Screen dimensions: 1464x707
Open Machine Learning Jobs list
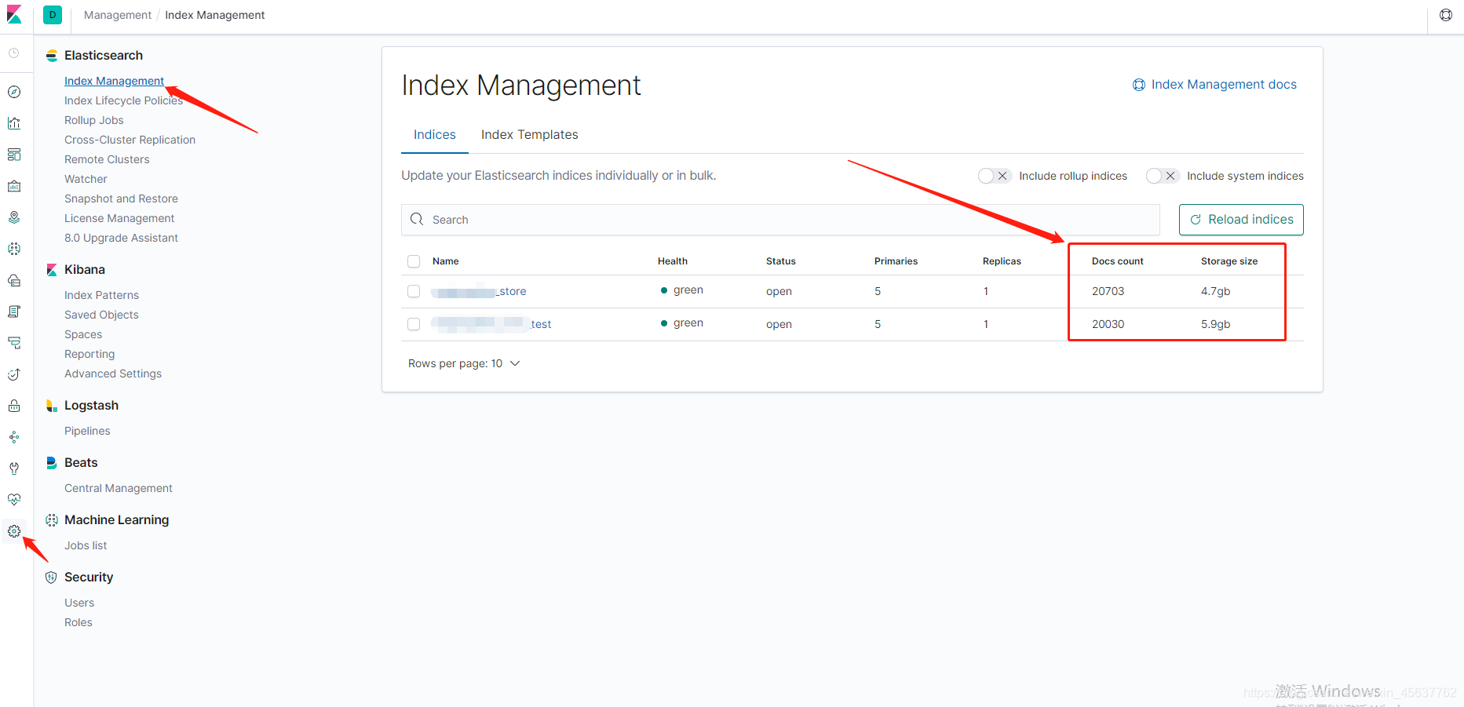click(86, 545)
